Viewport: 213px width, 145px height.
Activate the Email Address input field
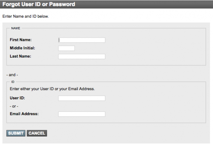pyautogui.click(x=82, y=114)
